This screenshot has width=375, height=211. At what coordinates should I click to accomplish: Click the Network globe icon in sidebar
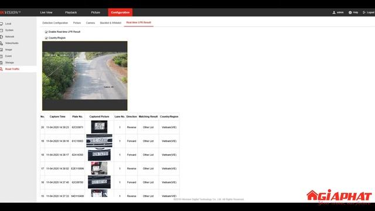point(1,36)
